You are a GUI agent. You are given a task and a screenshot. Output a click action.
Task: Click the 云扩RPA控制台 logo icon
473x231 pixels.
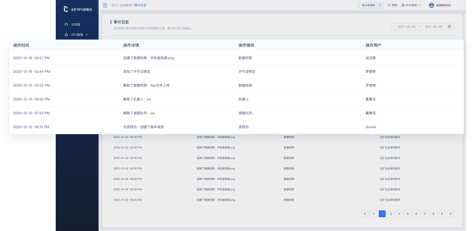pyautogui.click(x=65, y=9)
